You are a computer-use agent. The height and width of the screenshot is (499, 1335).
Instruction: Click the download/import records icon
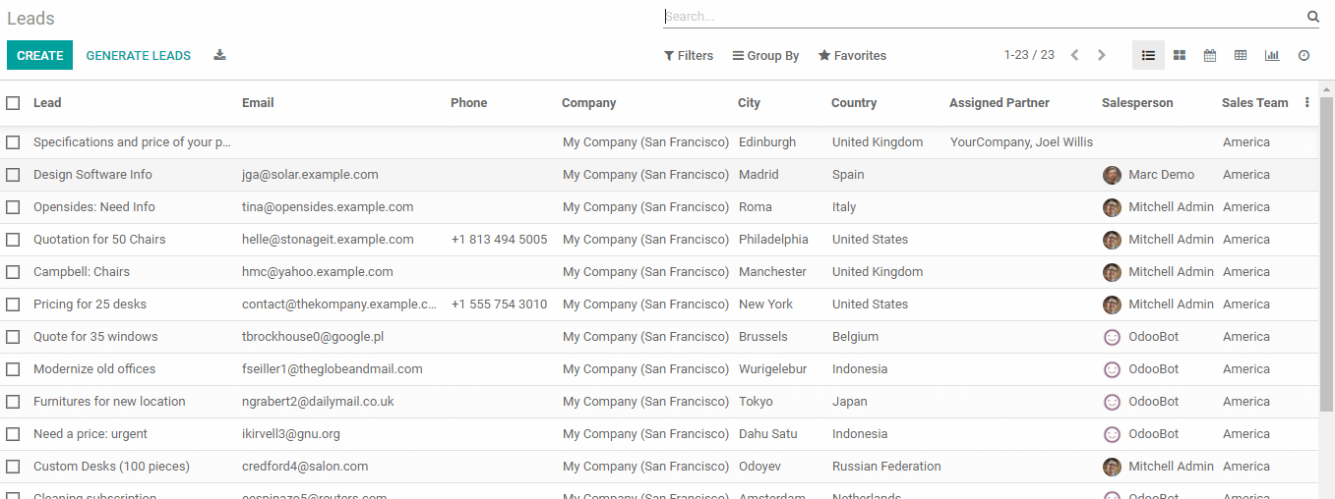[219, 55]
